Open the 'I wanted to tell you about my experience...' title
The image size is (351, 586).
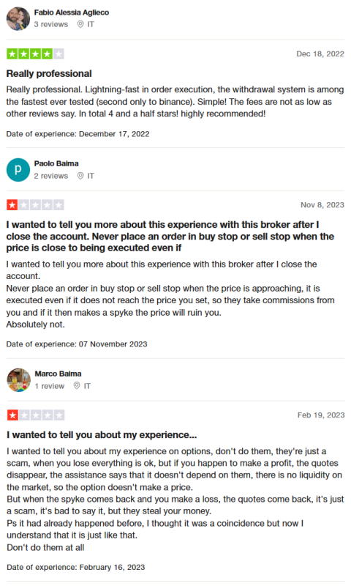(102, 434)
